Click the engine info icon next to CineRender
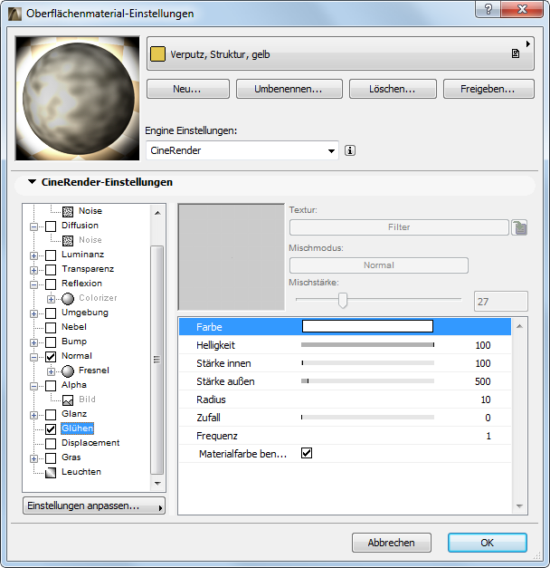 [x=350, y=150]
